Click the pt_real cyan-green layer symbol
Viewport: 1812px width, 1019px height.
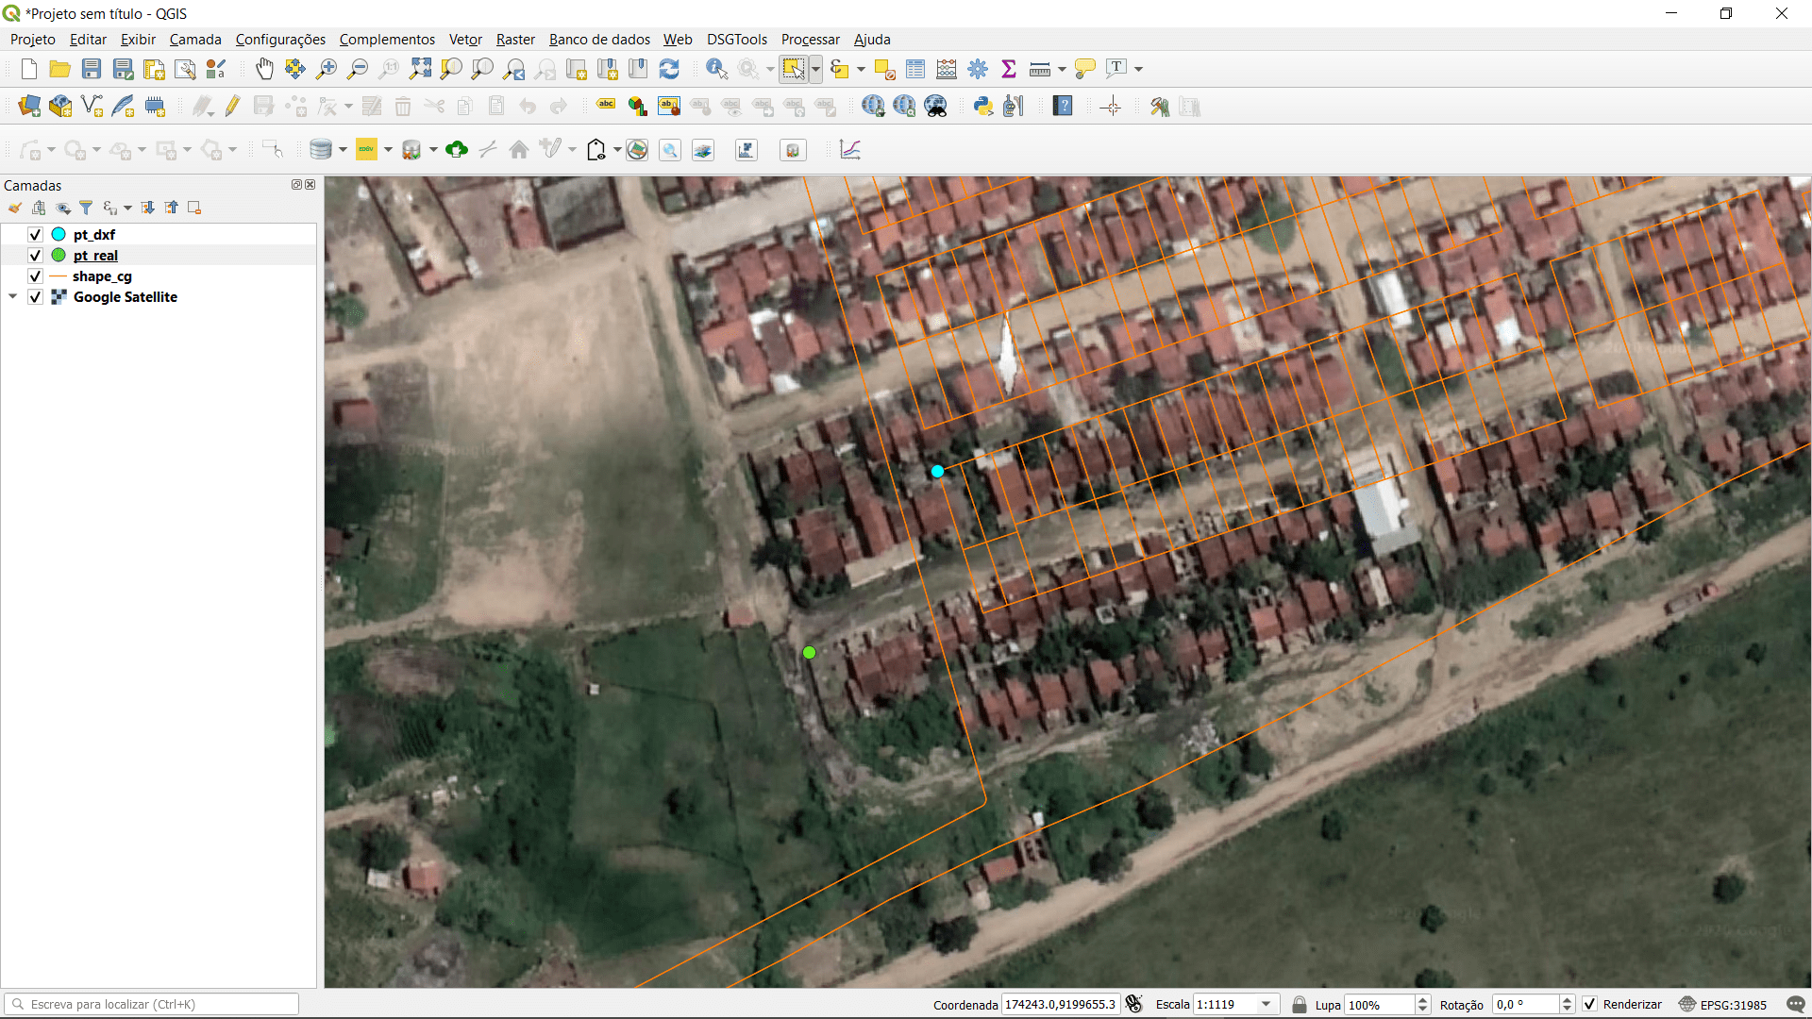click(59, 256)
